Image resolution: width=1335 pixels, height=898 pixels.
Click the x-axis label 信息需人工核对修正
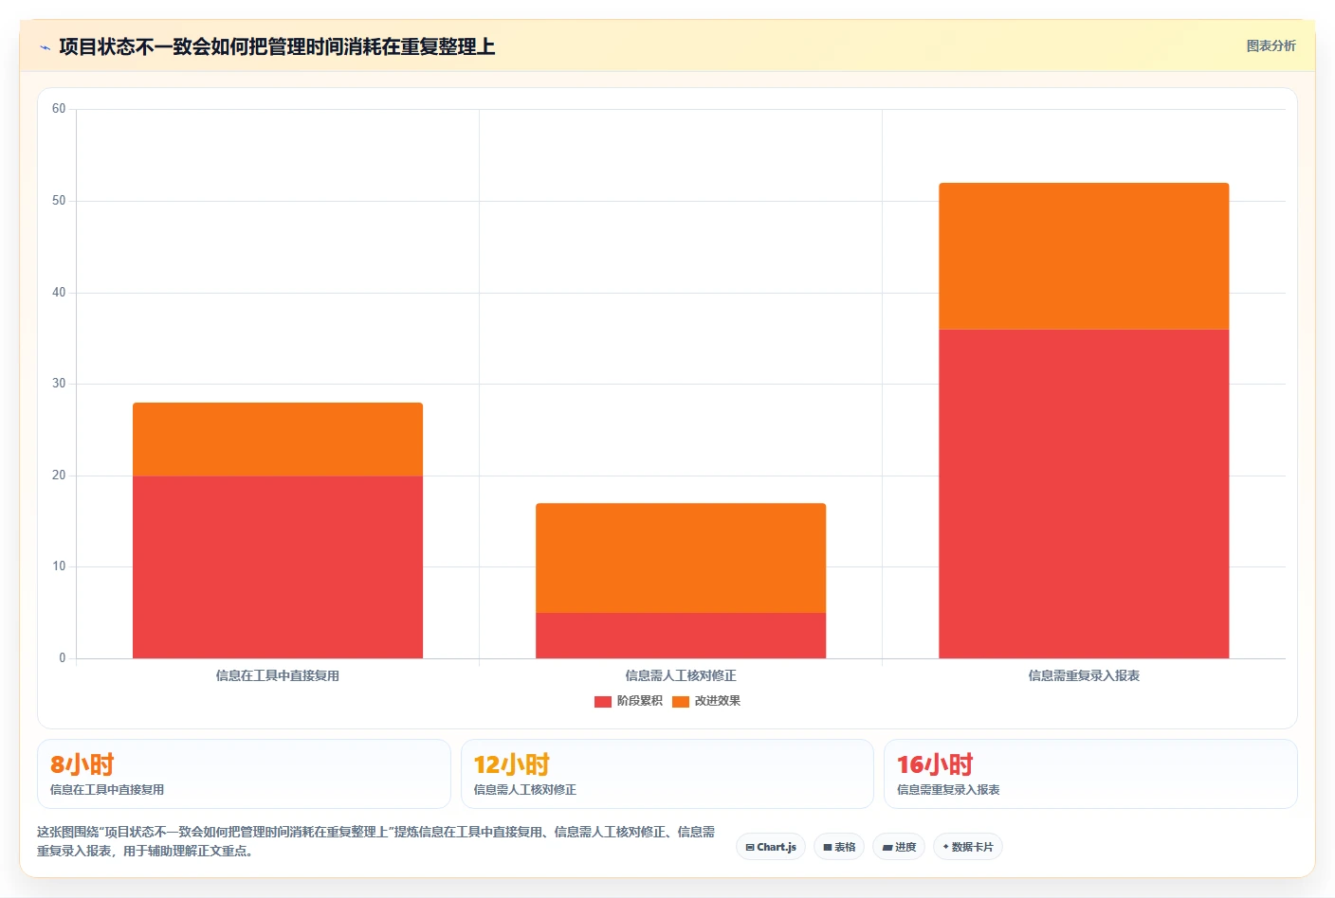681,675
